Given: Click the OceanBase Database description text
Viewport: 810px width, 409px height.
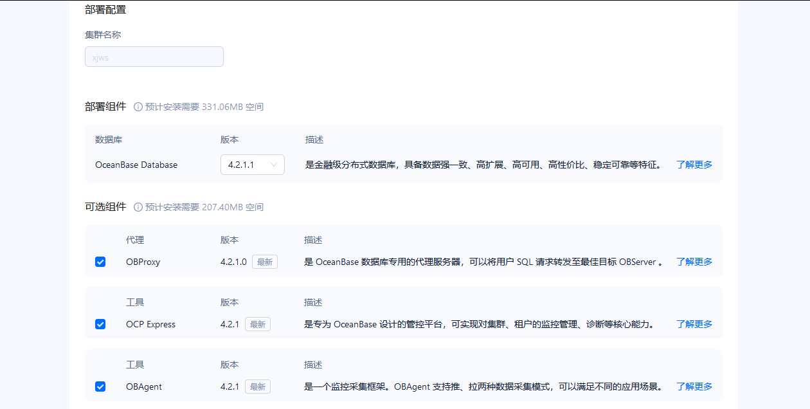Looking at the screenshot, I should click(483, 165).
